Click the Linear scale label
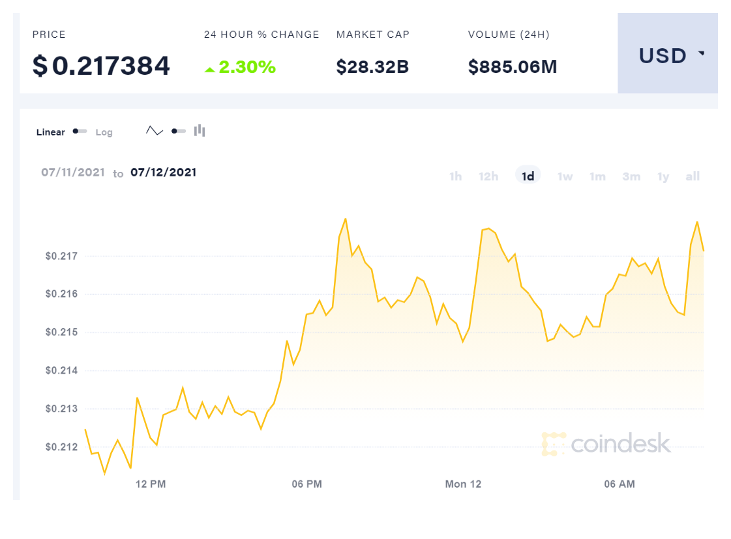The height and width of the screenshot is (539, 731). [x=51, y=132]
